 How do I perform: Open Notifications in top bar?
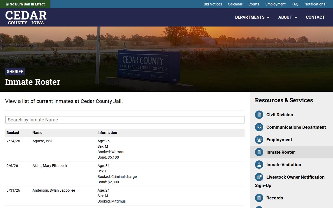tap(315, 4)
